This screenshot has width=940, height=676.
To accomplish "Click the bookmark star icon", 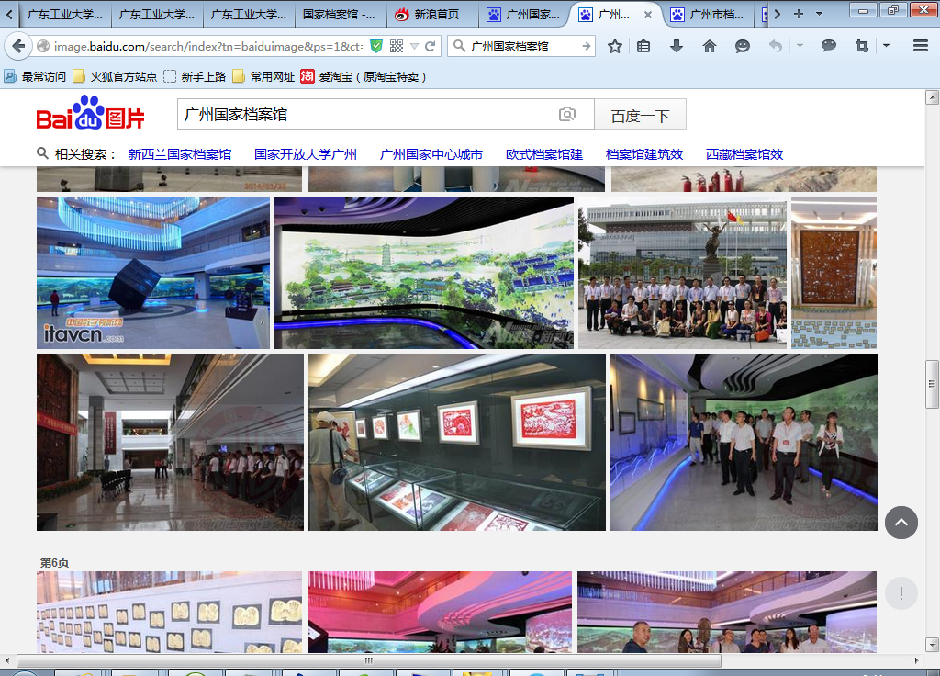I will (615, 46).
